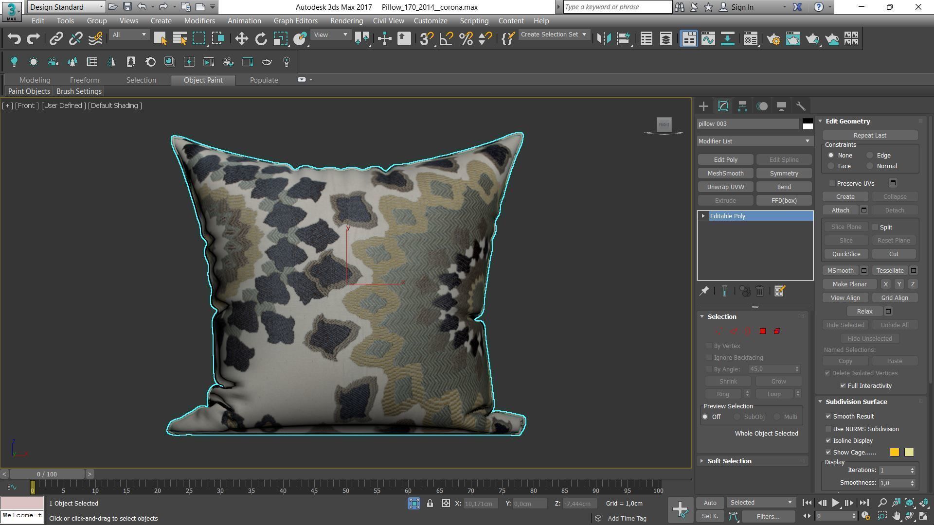Toggle Smooth Result checkbox
The image size is (934, 525).
(x=828, y=417)
